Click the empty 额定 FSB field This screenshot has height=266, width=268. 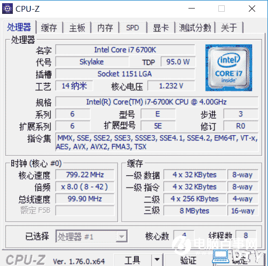point(85,210)
